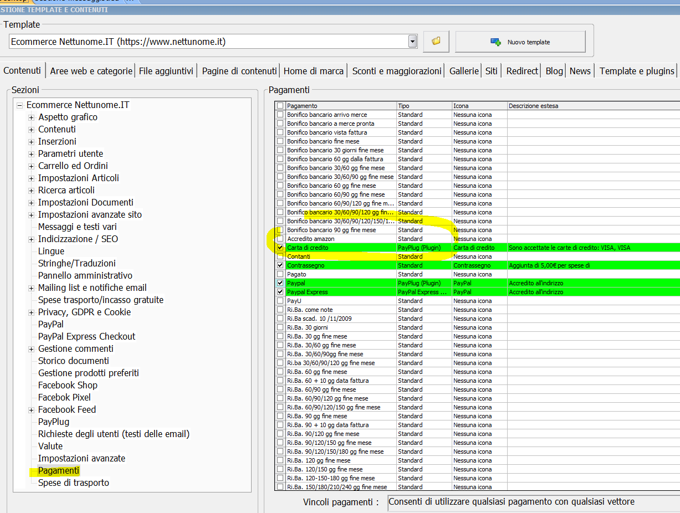Viewport: 680px width, 513px height.
Task: Switch to the Pagine di contenuti tab
Action: click(x=239, y=71)
